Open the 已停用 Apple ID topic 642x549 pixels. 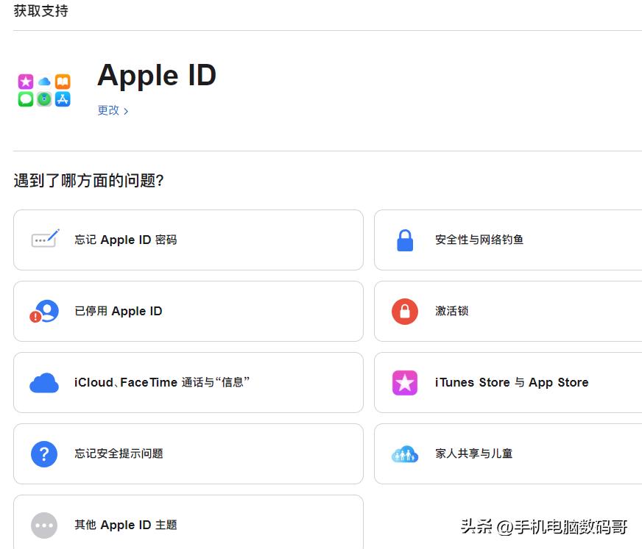(x=188, y=310)
